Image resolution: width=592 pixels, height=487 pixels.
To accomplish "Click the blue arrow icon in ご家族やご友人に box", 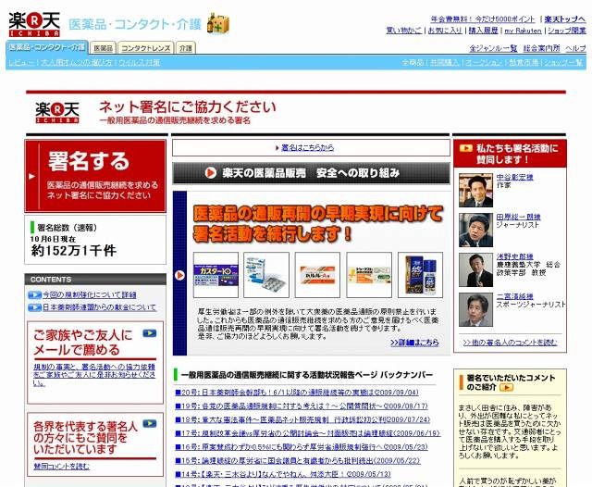I will coord(150,333).
